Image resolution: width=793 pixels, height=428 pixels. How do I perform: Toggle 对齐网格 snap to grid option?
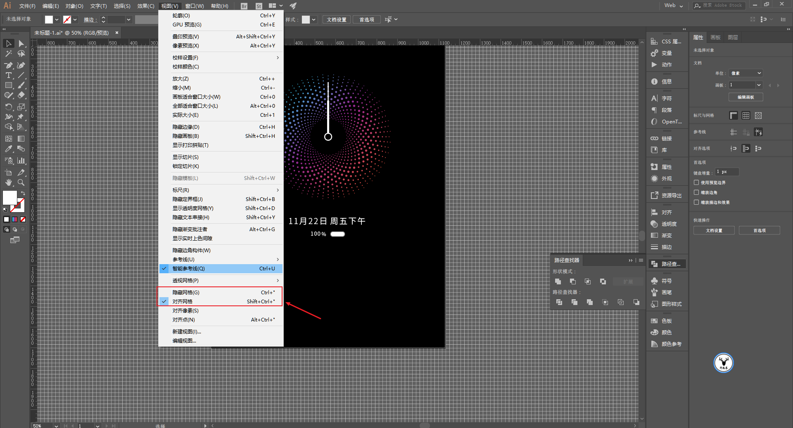pos(221,301)
